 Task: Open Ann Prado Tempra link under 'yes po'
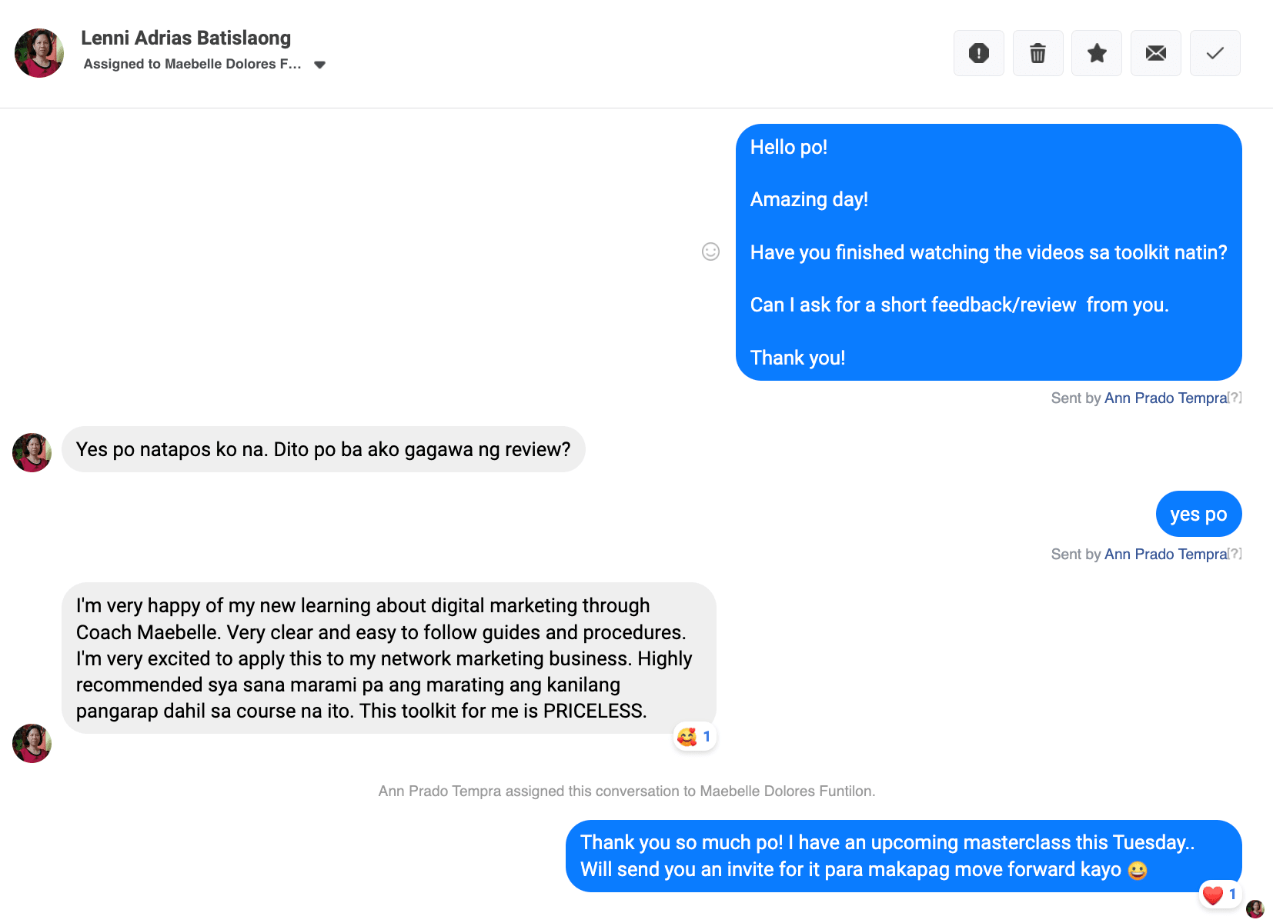[1165, 554]
